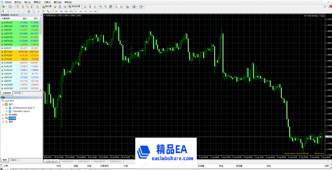Open the New Chart toolbar icon
Viewport: 332px width, 170px height.
[3, 6]
